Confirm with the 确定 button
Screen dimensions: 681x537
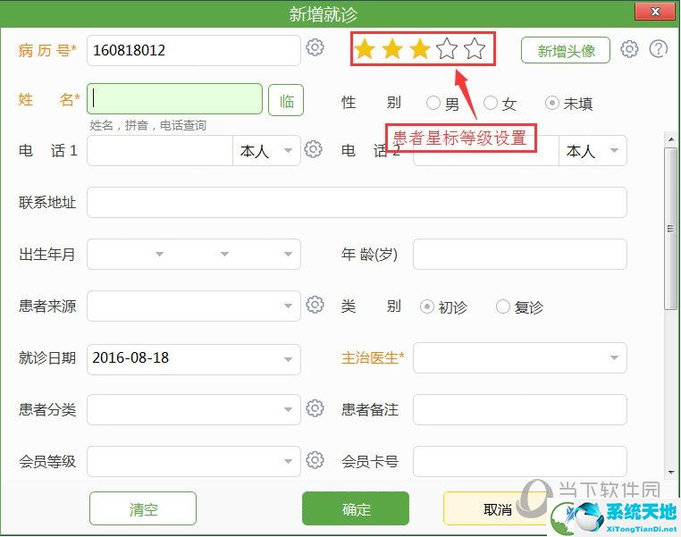(x=356, y=508)
